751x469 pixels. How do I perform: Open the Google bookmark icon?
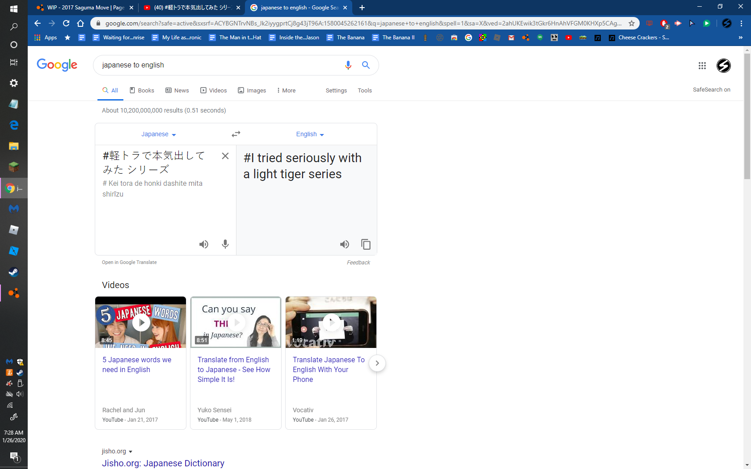(x=468, y=38)
